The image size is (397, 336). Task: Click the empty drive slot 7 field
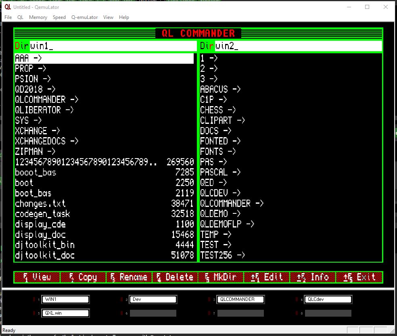click(240, 313)
